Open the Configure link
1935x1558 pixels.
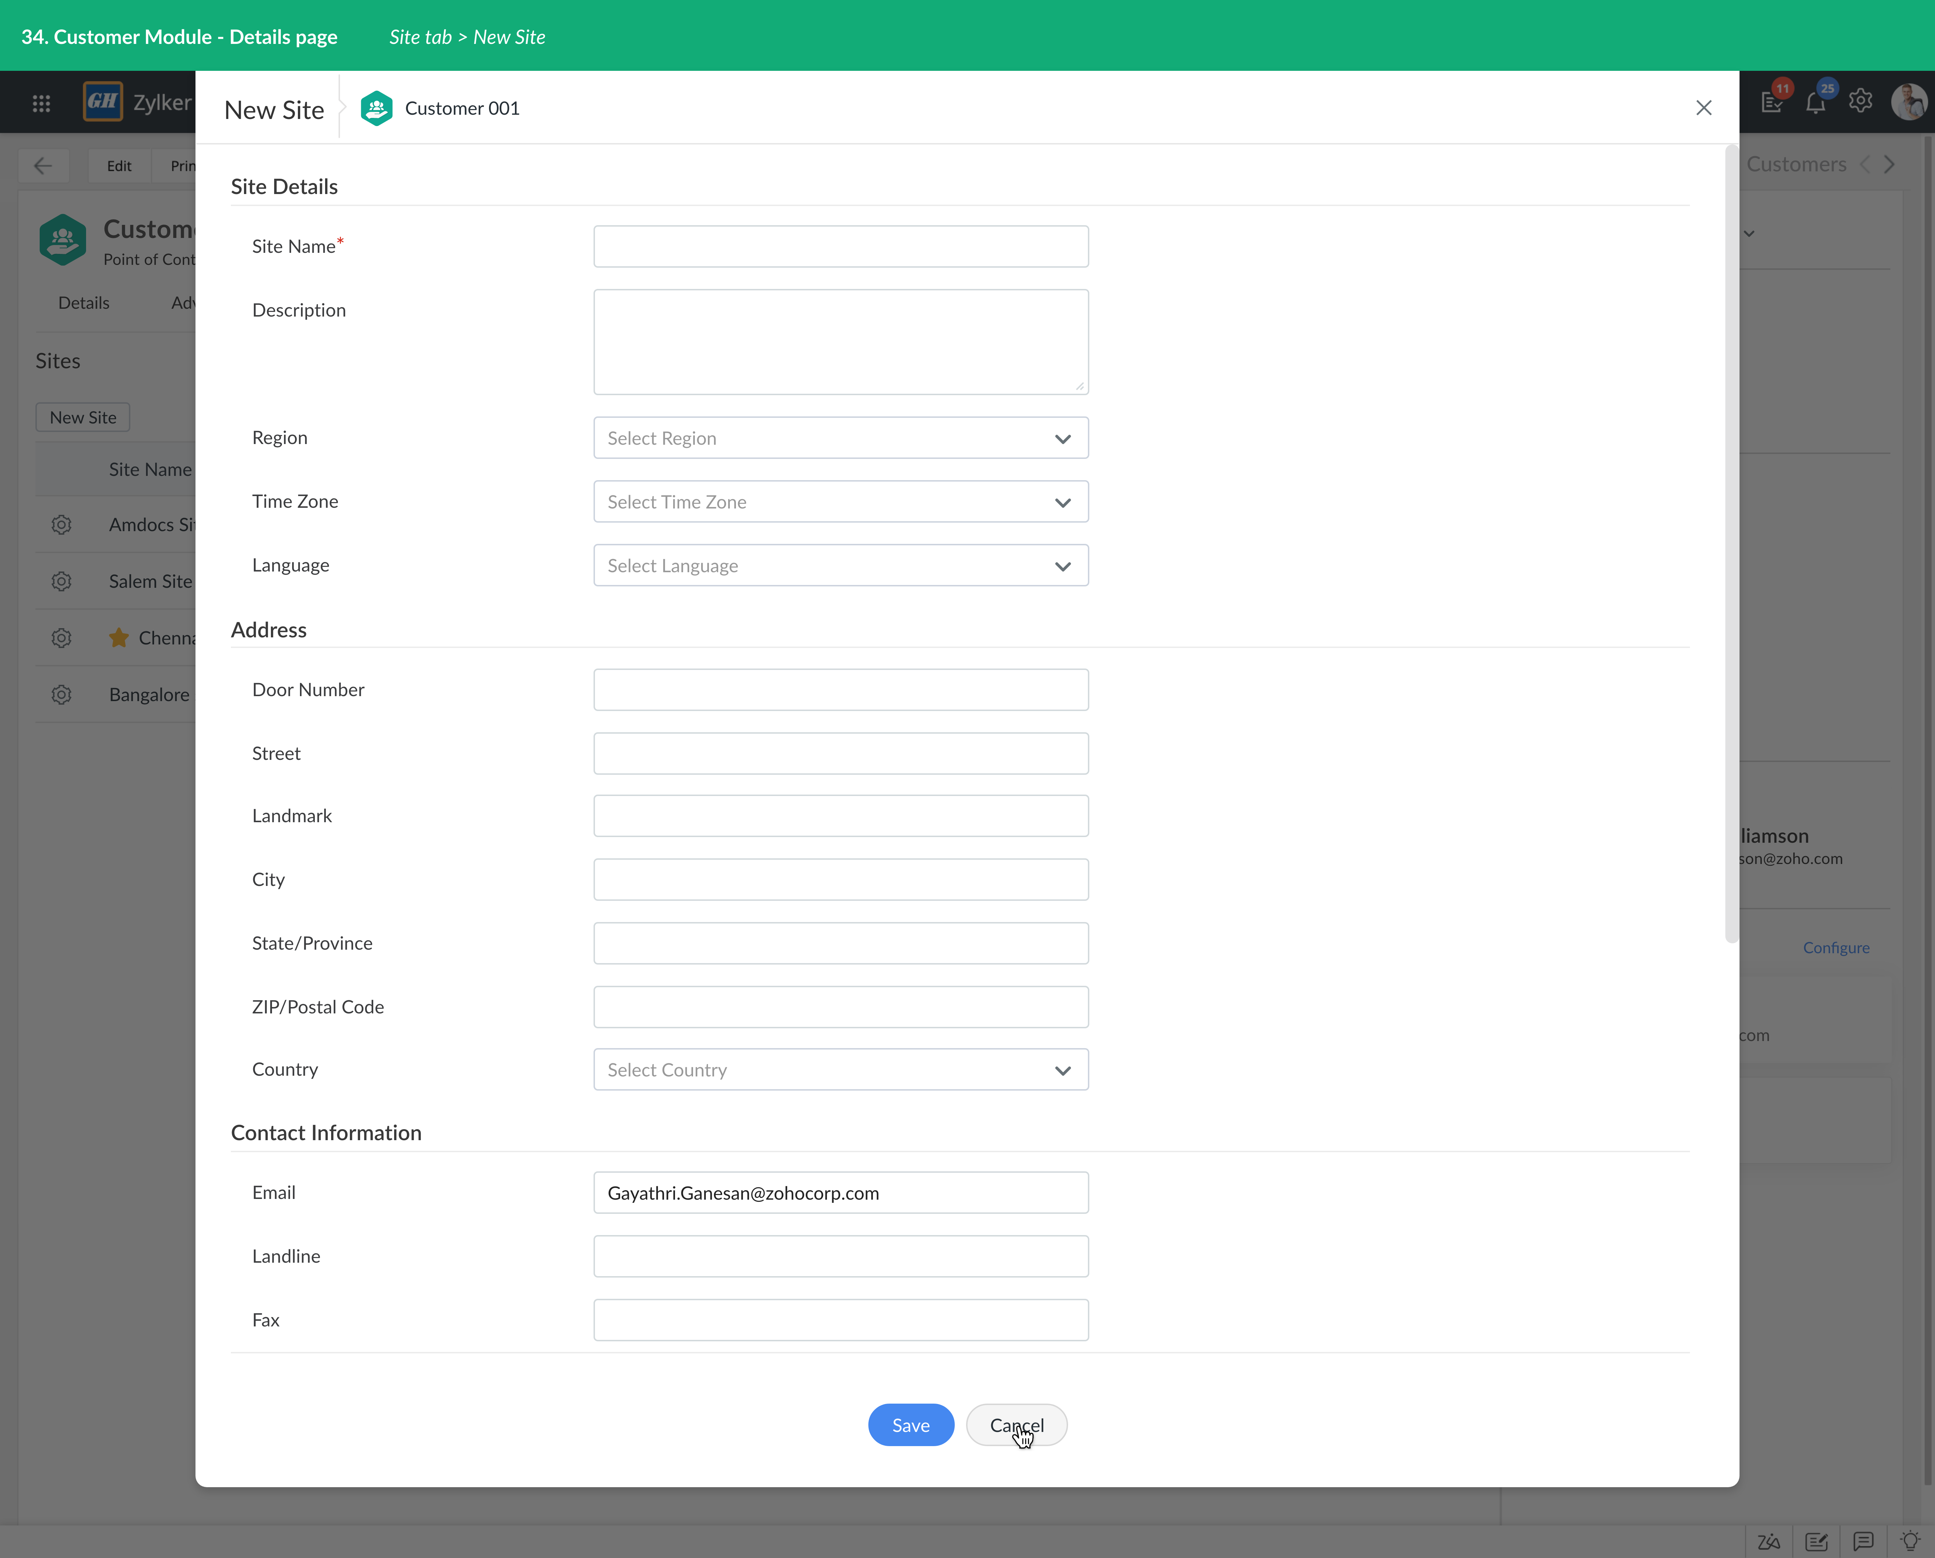click(1836, 948)
